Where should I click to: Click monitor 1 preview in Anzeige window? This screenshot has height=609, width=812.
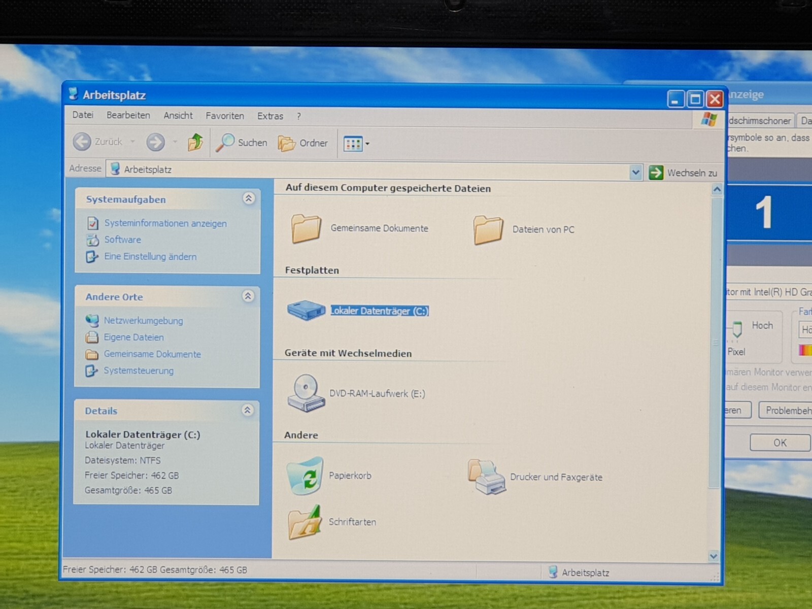(769, 212)
